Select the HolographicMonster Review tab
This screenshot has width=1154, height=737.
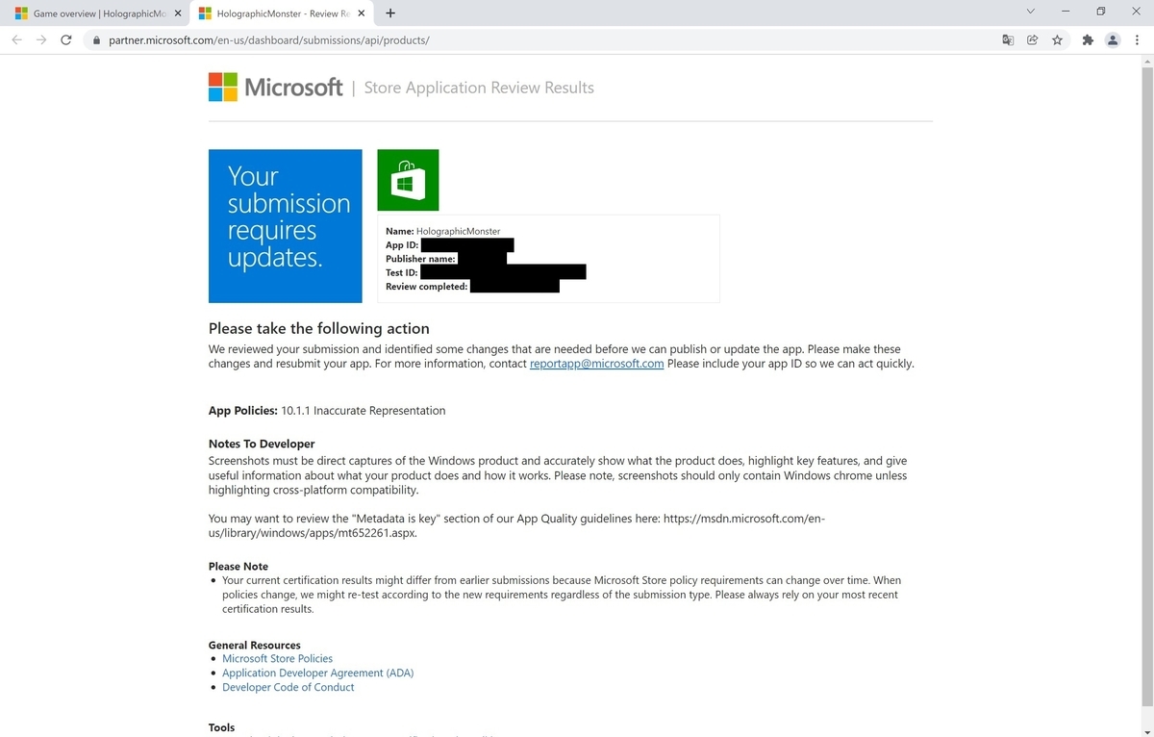tap(282, 13)
